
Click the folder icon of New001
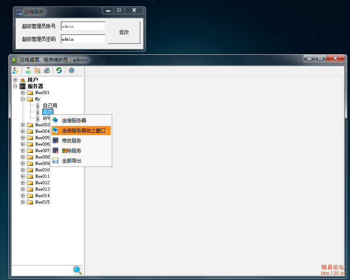coord(30,93)
